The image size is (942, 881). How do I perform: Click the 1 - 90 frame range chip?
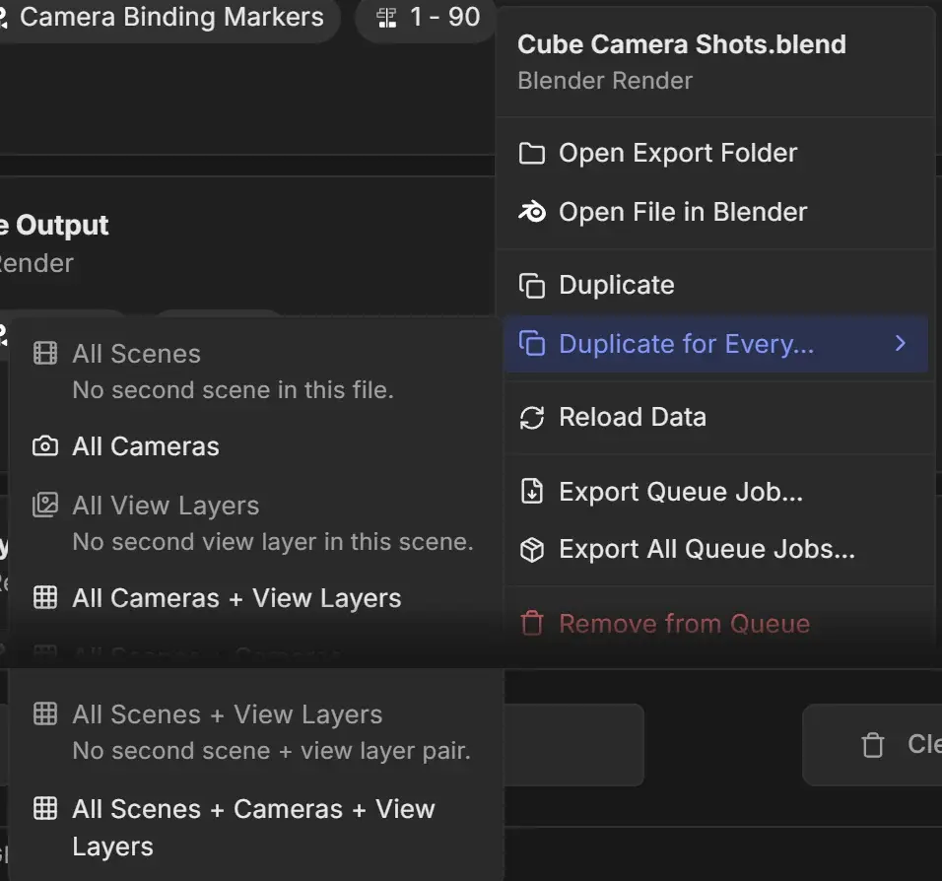[427, 18]
